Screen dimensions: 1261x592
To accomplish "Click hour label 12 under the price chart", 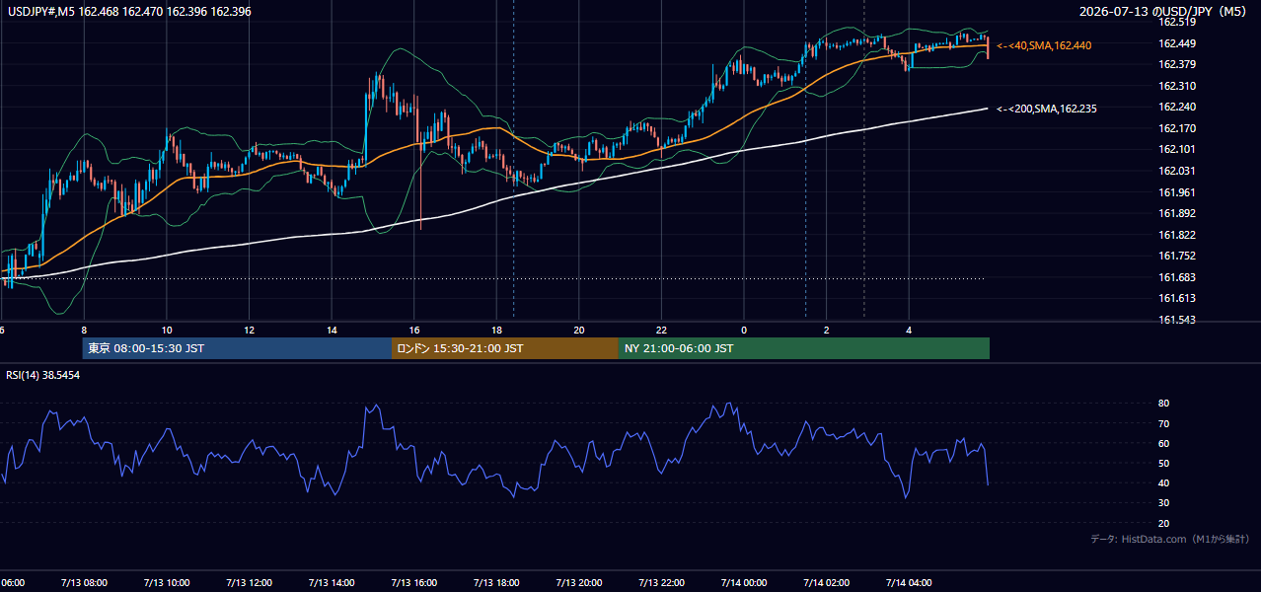I will (250, 330).
